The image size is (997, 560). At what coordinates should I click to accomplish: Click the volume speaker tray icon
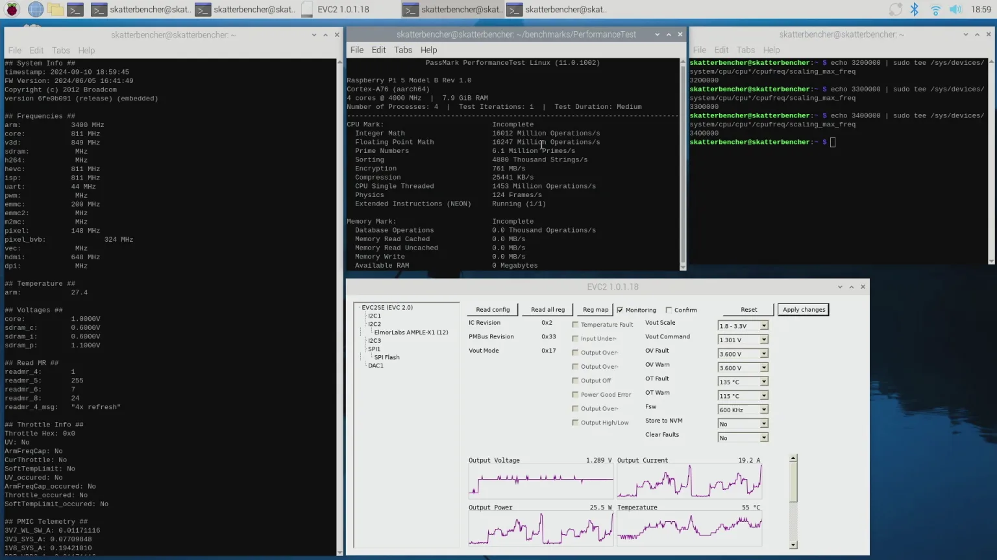(955, 9)
